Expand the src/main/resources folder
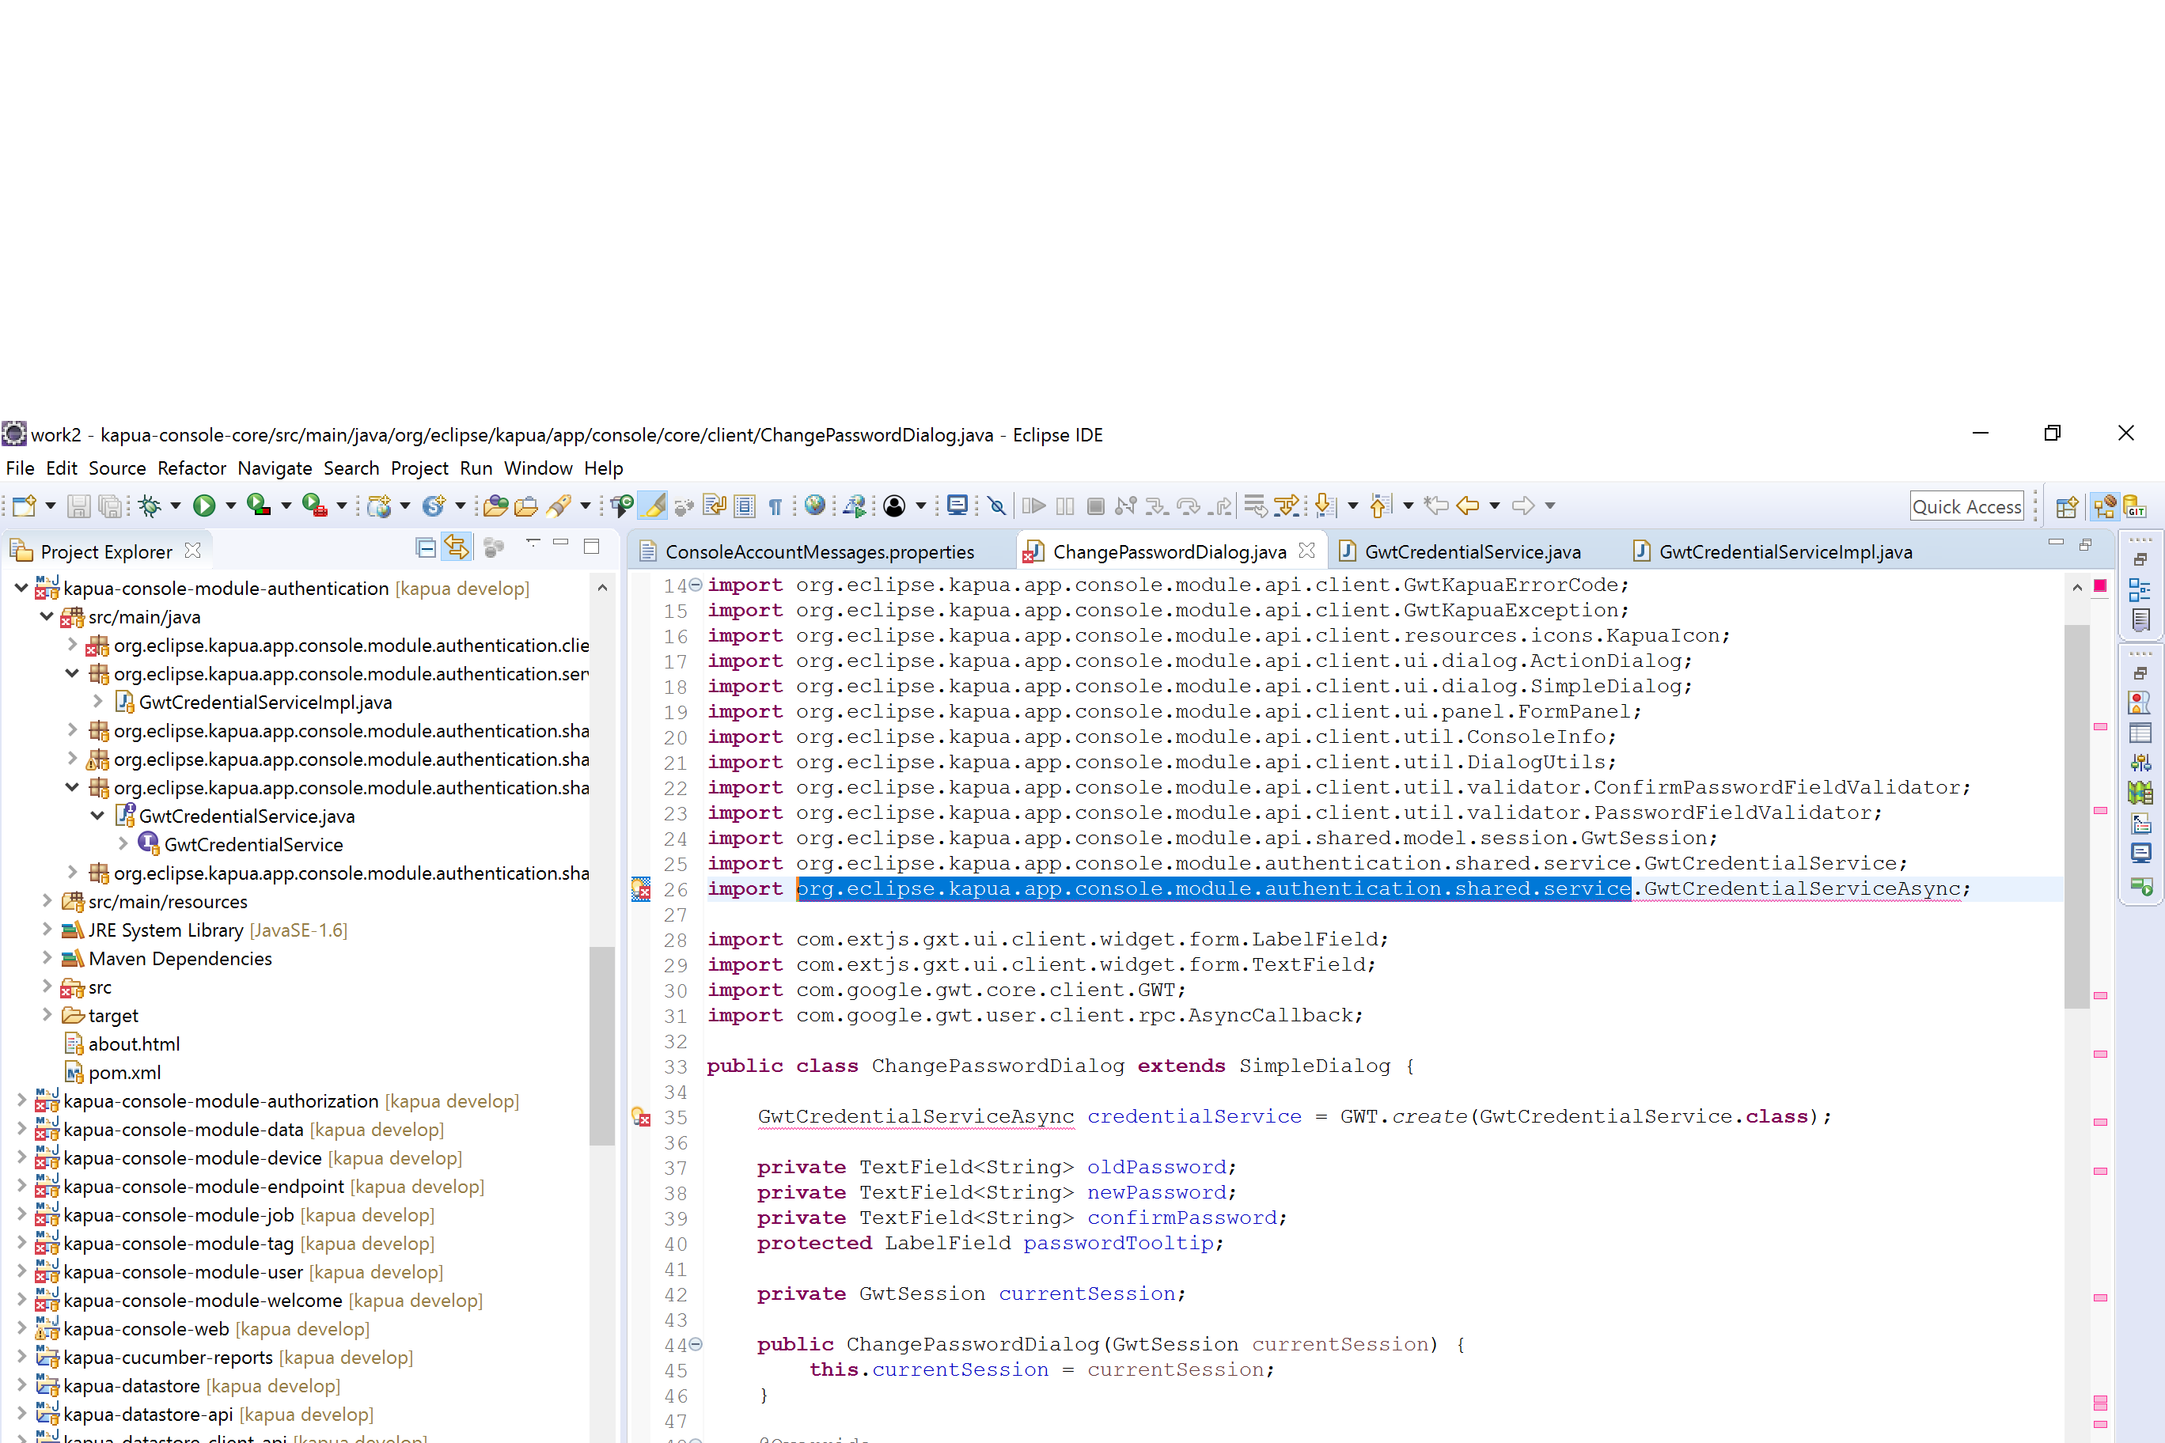The width and height of the screenshot is (2165, 1443). (x=46, y=901)
